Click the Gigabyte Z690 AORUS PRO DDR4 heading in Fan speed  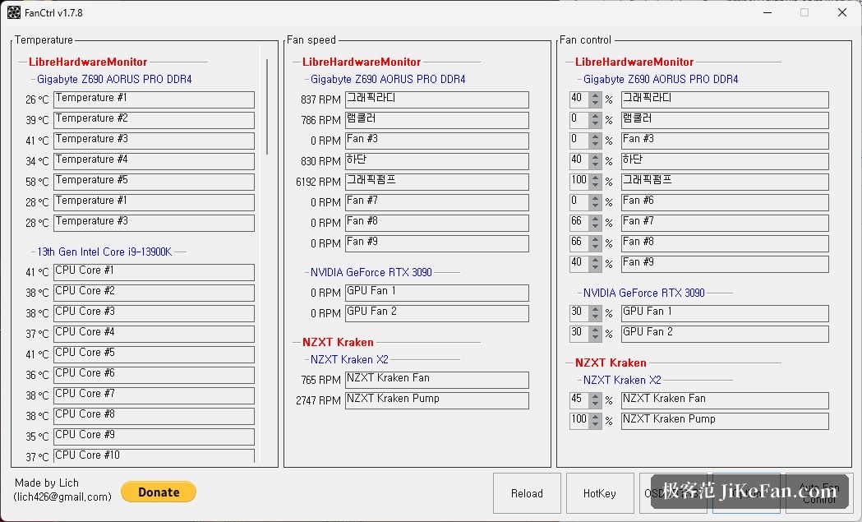coord(388,79)
